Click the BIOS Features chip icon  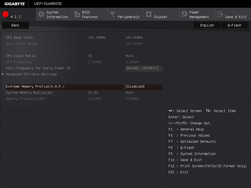click(x=77, y=14)
